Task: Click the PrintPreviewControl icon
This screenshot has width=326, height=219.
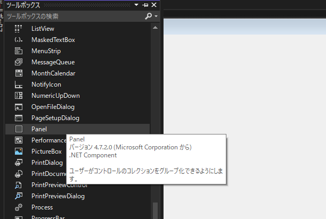Action: click(x=18, y=185)
